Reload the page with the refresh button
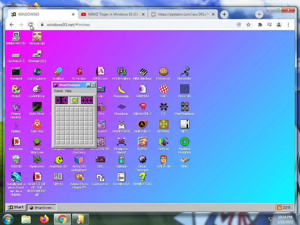The image size is (300, 225). [x=30, y=25]
